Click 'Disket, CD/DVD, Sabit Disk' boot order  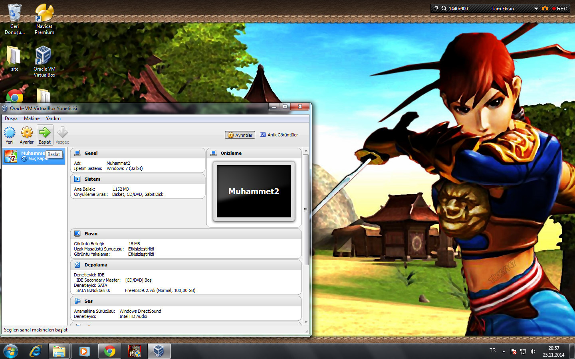coord(138,194)
